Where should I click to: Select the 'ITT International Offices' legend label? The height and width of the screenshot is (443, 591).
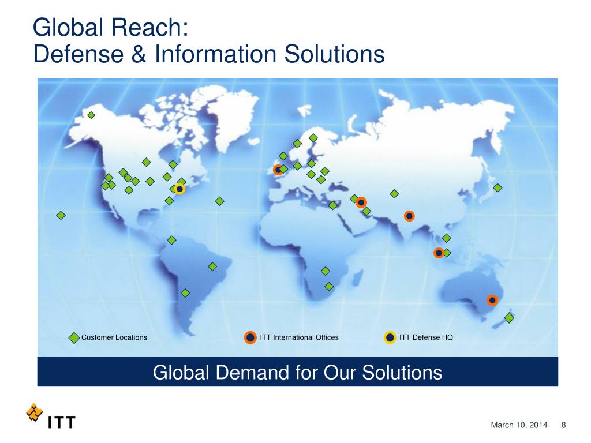pos(300,337)
